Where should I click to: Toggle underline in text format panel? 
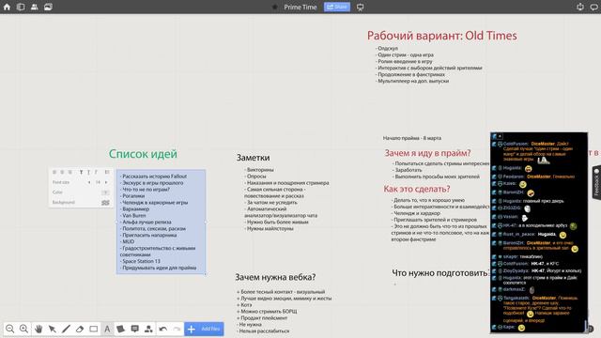(x=88, y=172)
